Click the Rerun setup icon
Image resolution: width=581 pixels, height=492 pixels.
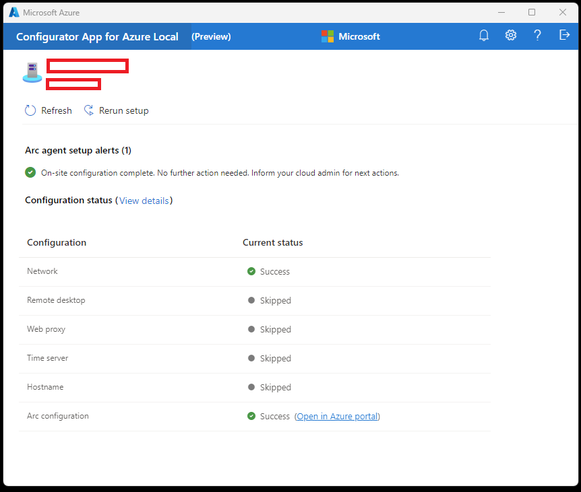[89, 110]
